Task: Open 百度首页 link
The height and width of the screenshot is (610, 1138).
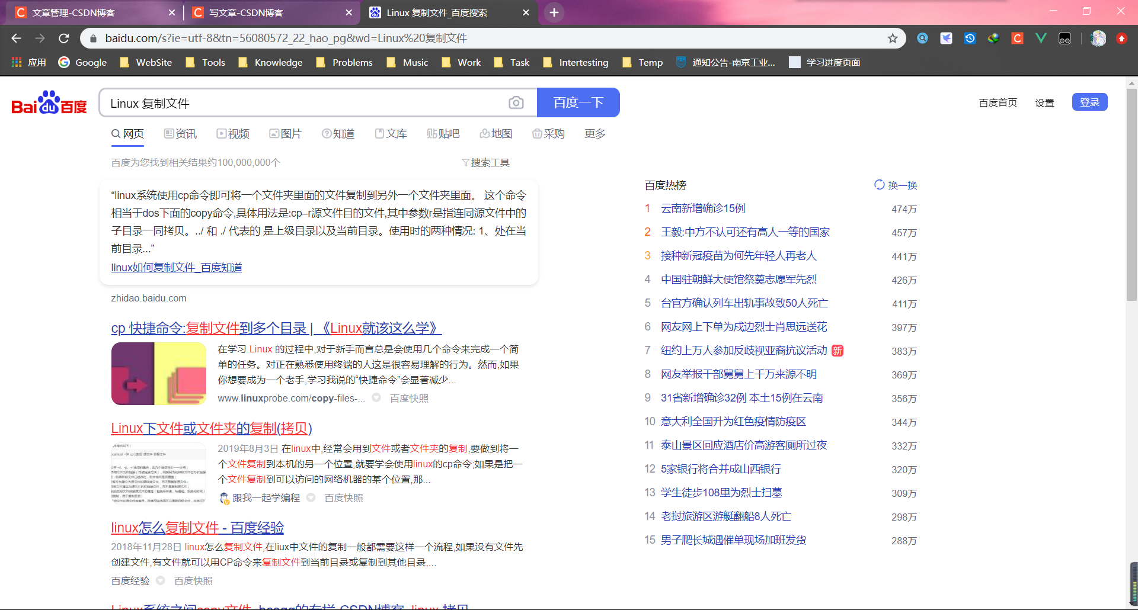Action: click(x=998, y=102)
